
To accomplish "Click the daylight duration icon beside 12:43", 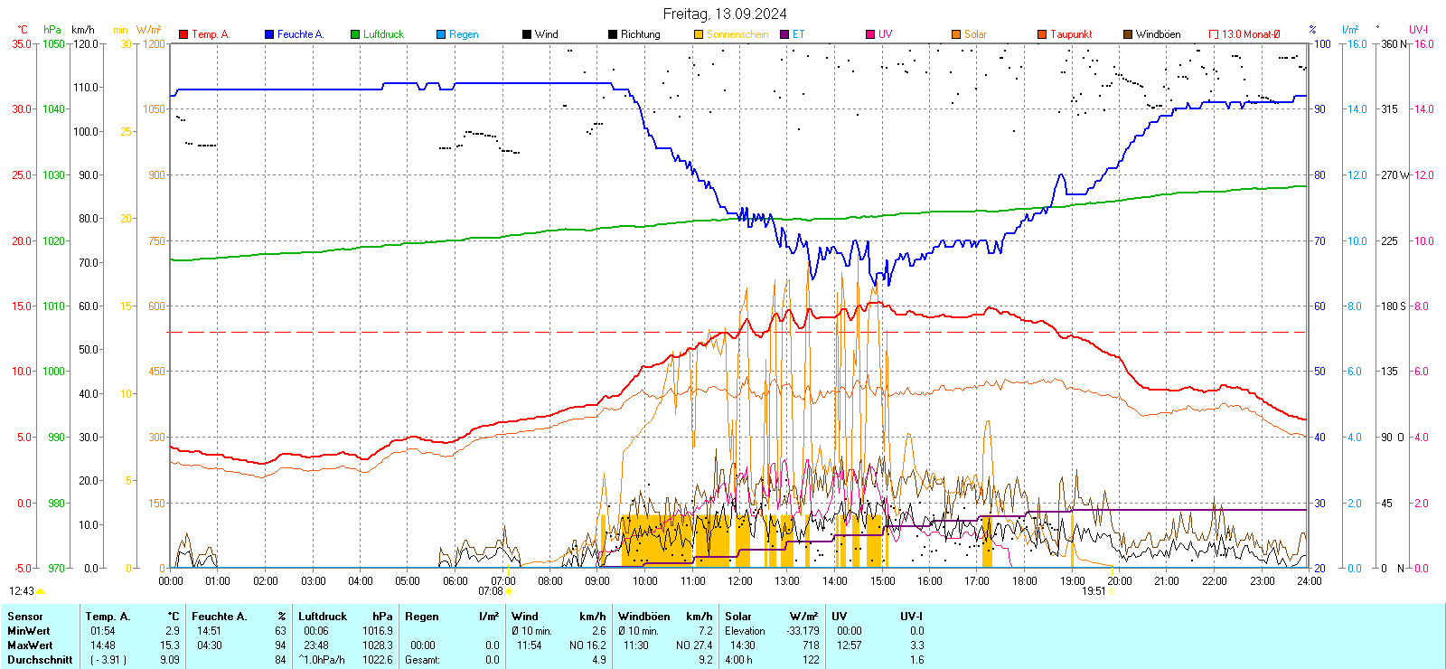I will tap(41, 591).
